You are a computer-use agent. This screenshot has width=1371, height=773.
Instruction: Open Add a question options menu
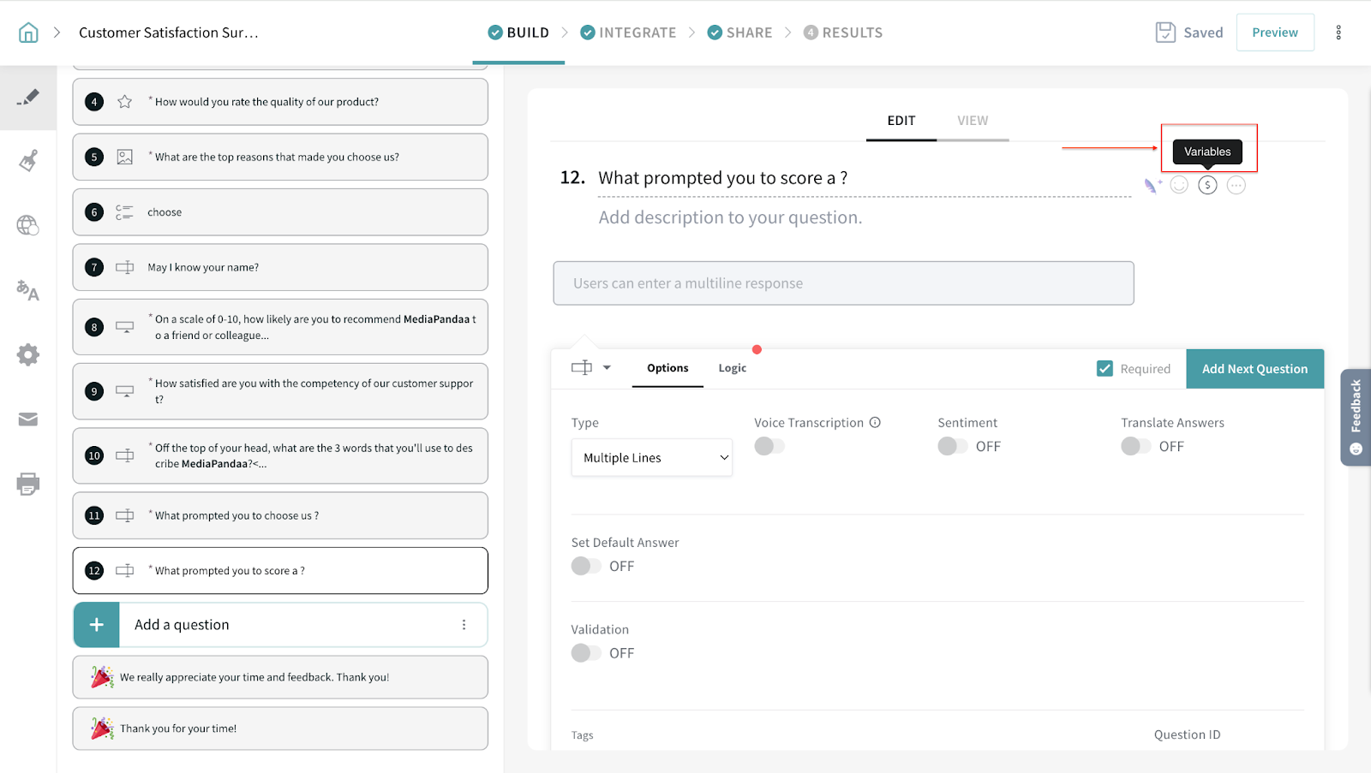[x=464, y=625]
